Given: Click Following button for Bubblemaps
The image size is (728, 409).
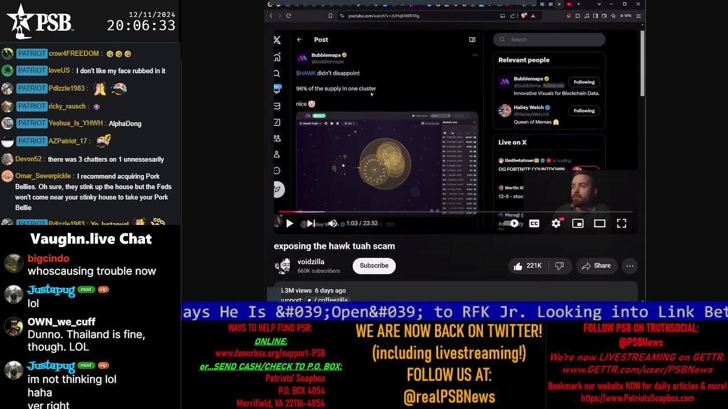Looking at the screenshot, I should click(x=584, y=82).
